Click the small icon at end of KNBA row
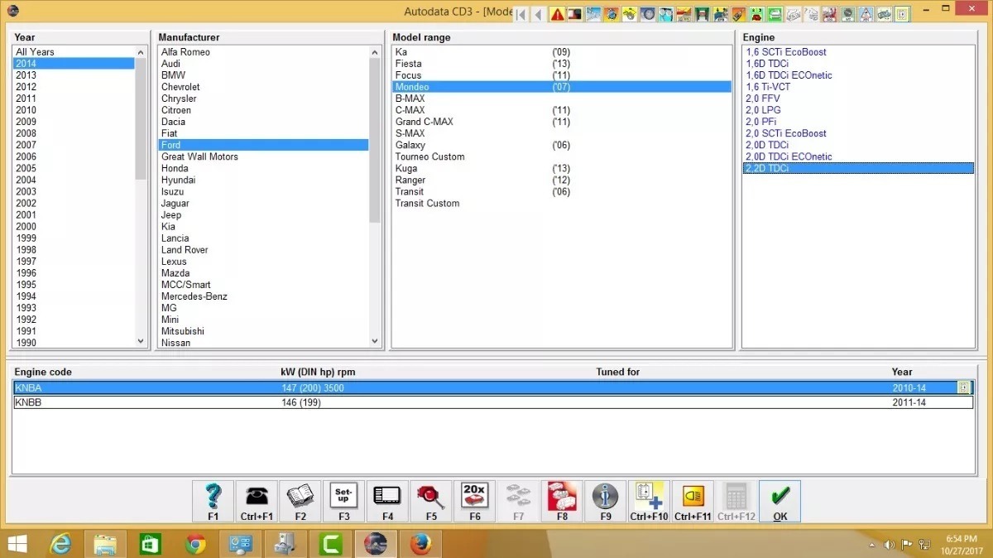Viewport: 993px width, 558px height. click(x=963, y=387)
